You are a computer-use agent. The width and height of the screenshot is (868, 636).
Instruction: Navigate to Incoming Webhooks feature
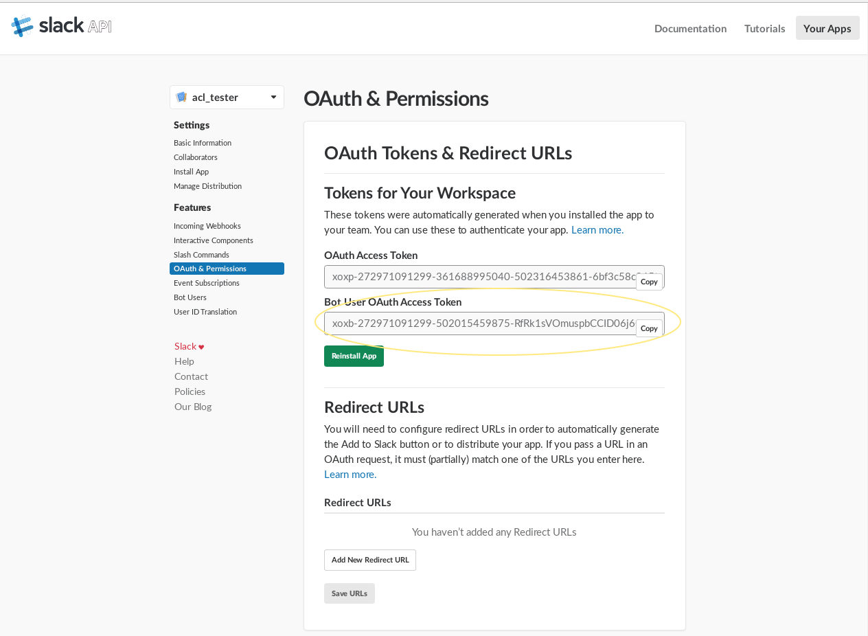click(x=207, y=226)
